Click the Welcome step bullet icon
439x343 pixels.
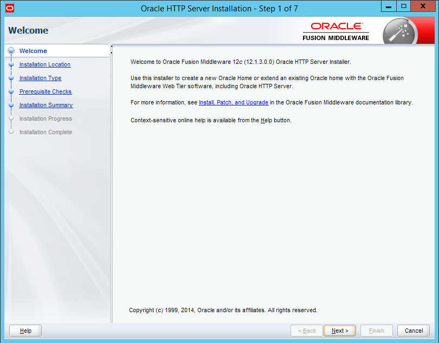coord(11,51)
